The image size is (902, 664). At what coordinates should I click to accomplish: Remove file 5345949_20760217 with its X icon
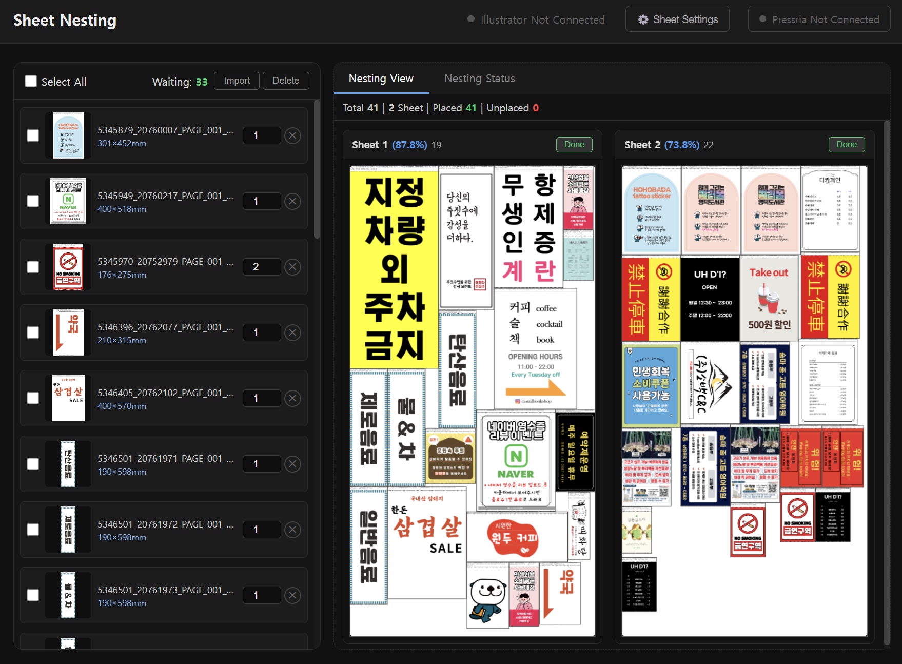pos(292,201)
